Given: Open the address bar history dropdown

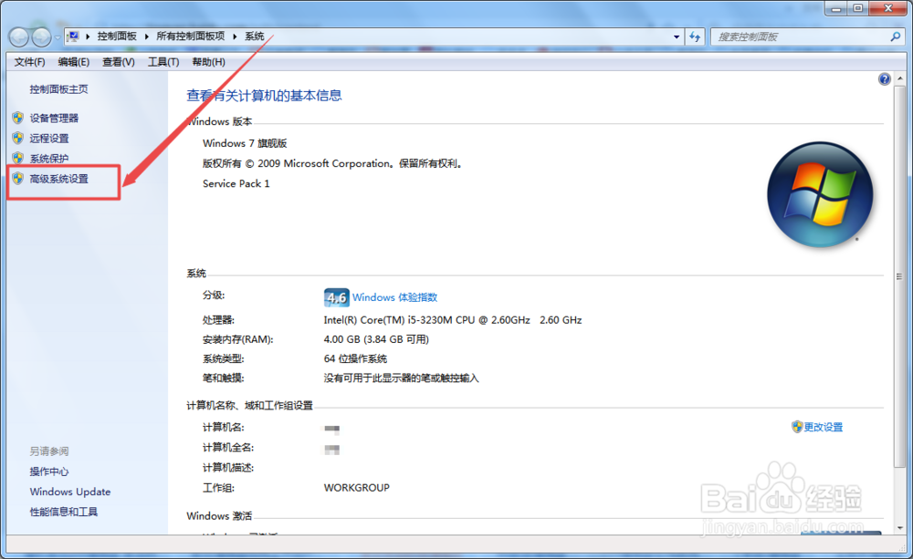Looking at the screenshot, I should (676, 36).
